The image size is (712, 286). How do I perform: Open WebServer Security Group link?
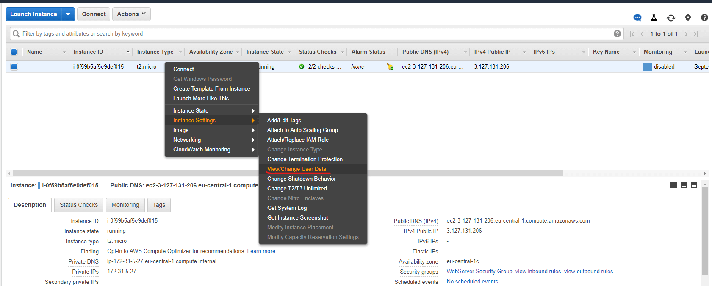(479, 271)
